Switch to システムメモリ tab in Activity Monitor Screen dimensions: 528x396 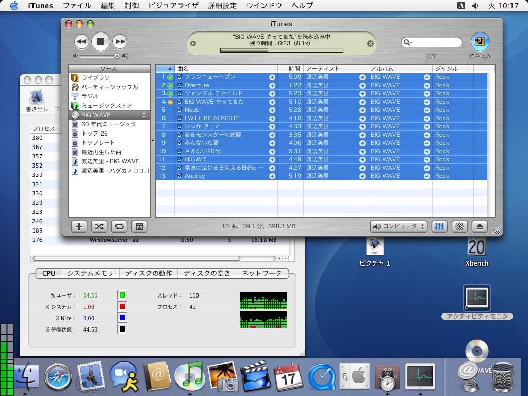point(90,273)
